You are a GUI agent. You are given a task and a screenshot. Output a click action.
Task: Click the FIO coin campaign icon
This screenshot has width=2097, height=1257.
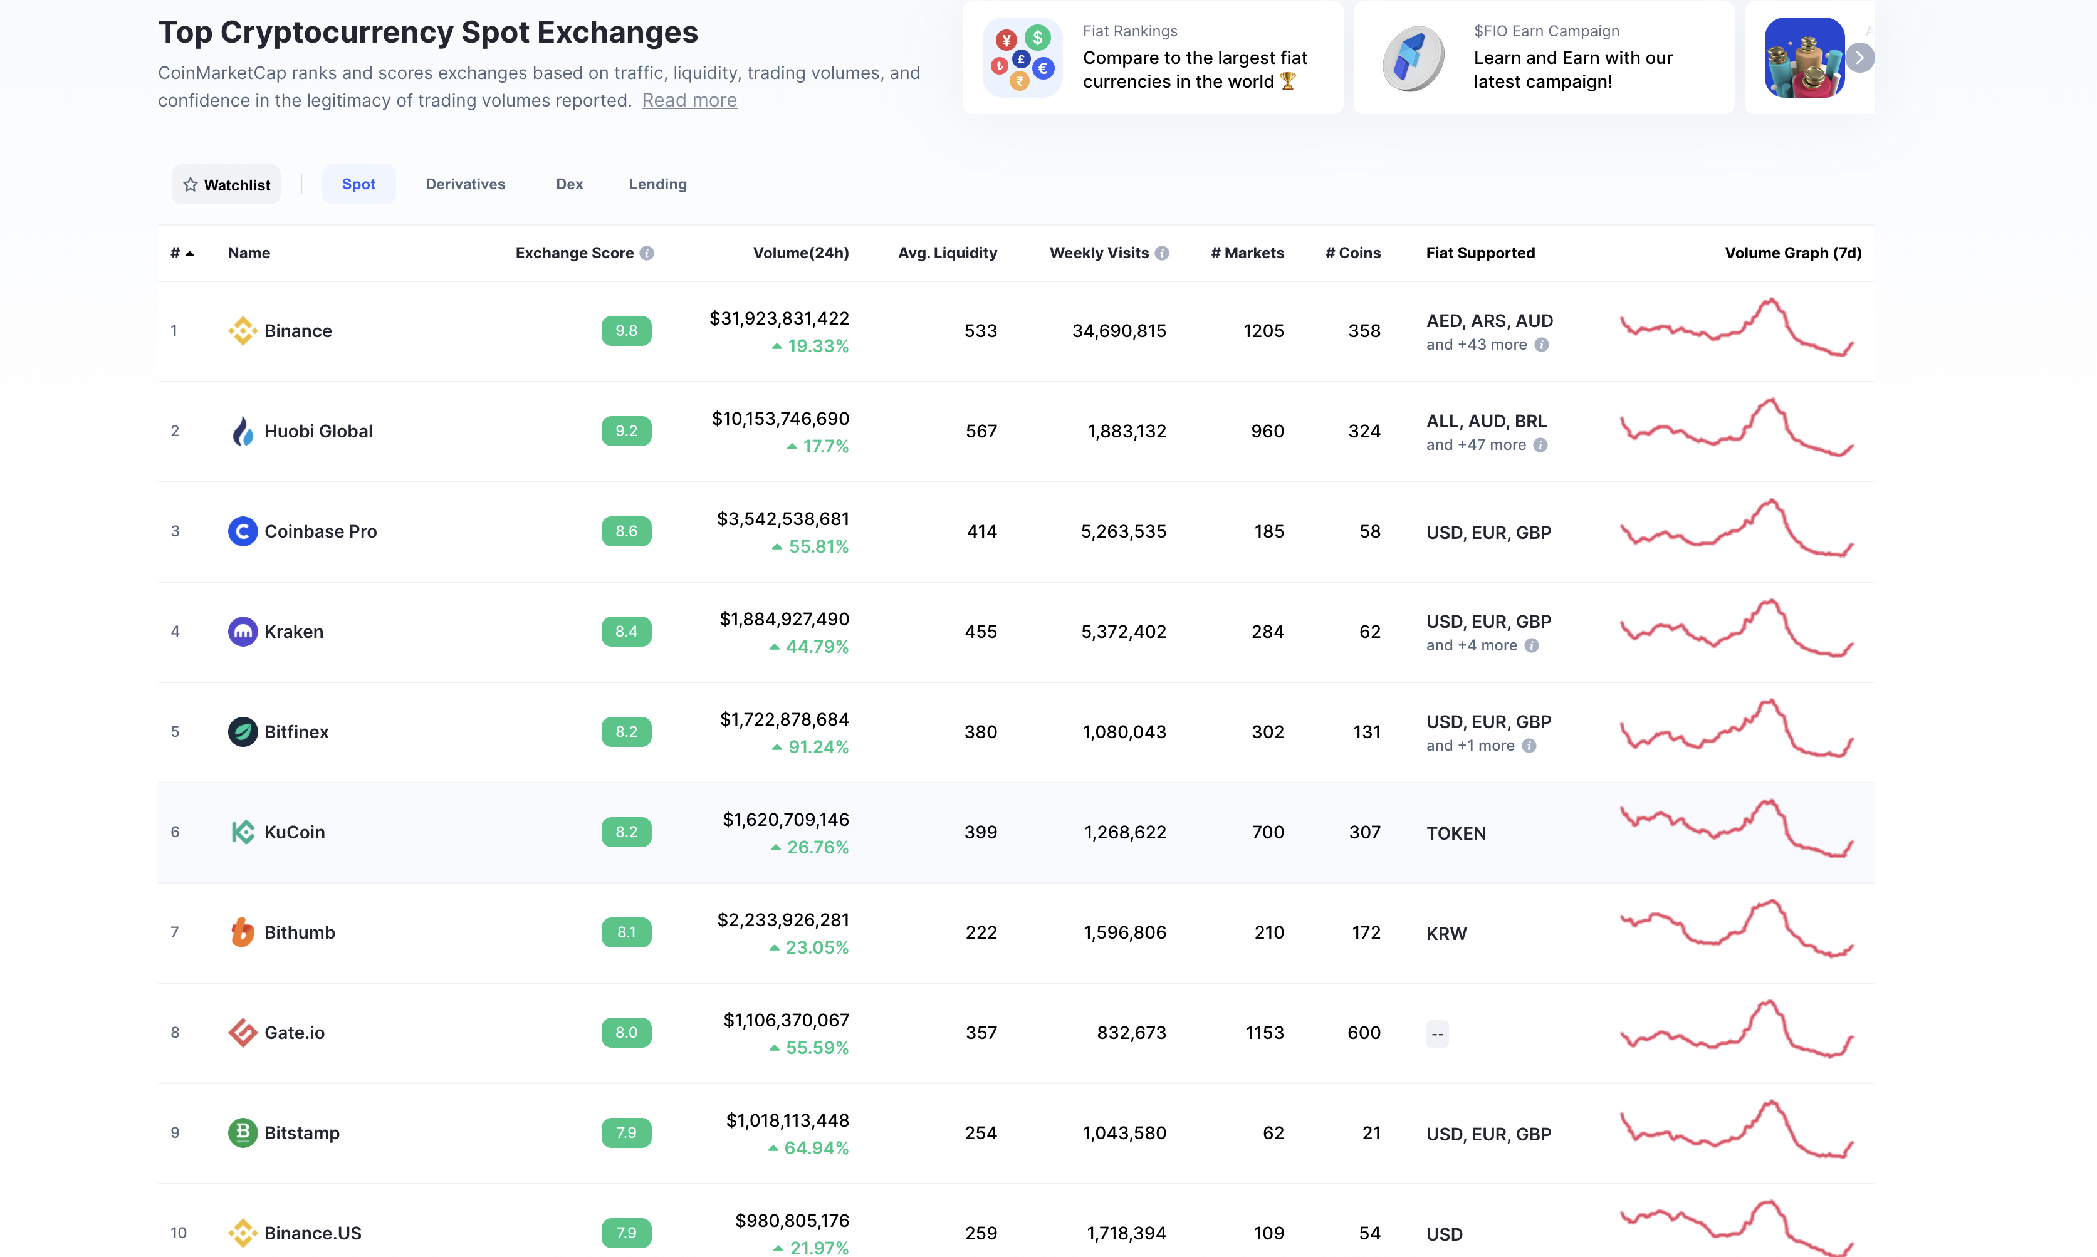1413,58
